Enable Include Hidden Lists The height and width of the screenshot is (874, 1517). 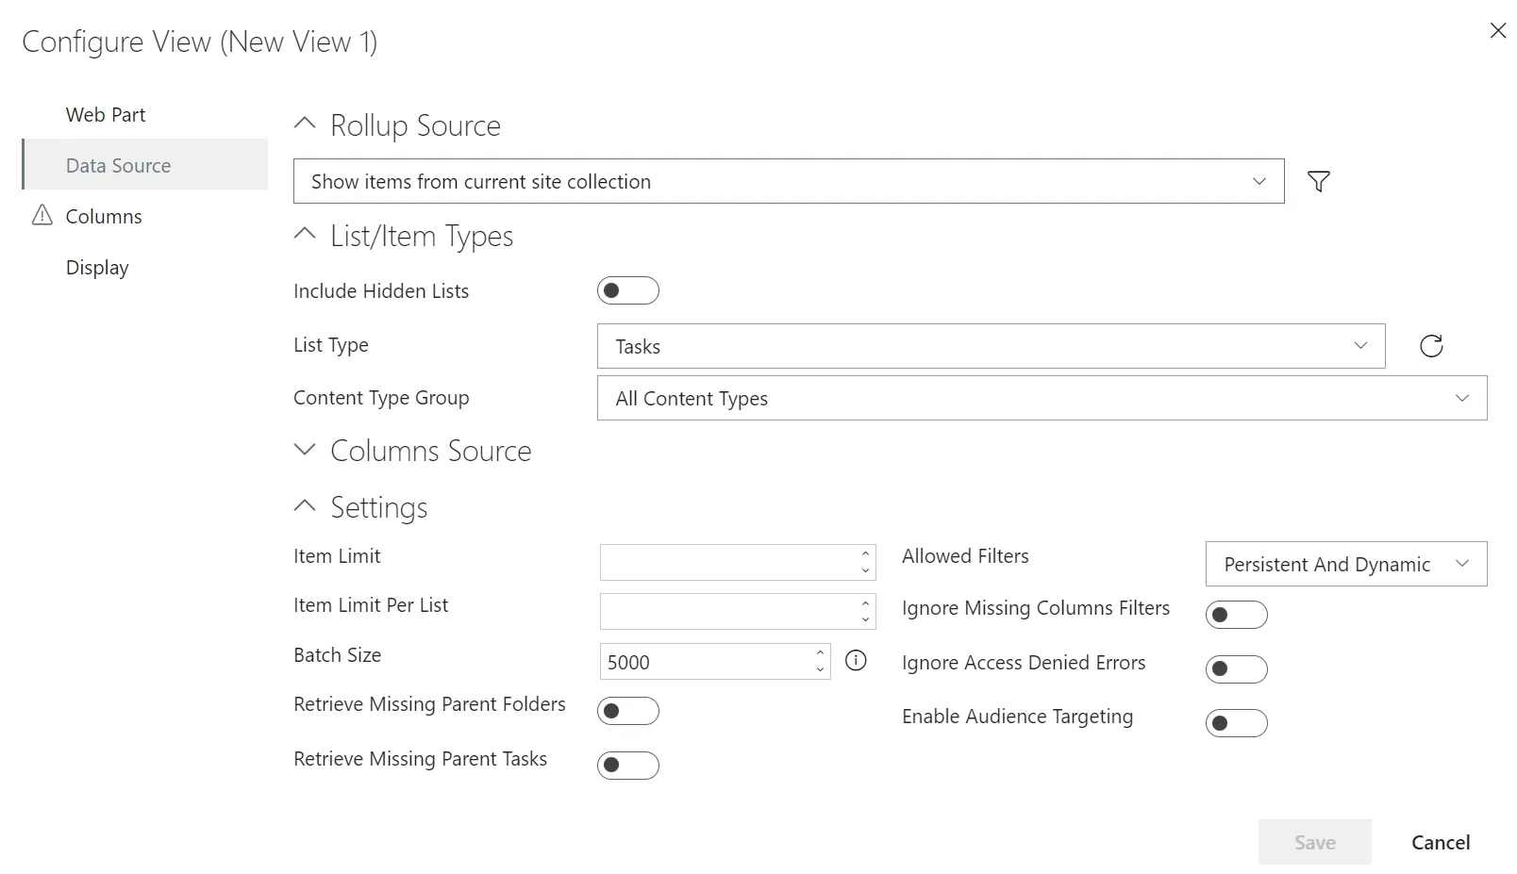(x=628, y=289)
